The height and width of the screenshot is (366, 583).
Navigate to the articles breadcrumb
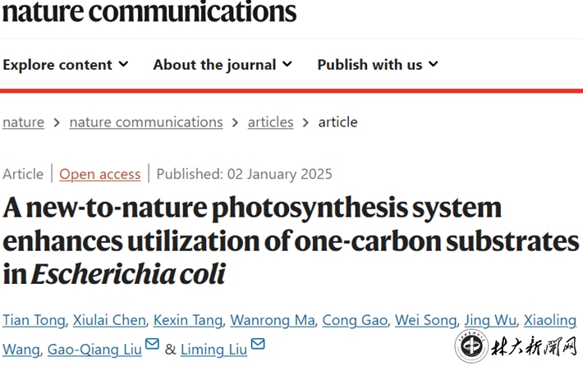pos(270,122)
